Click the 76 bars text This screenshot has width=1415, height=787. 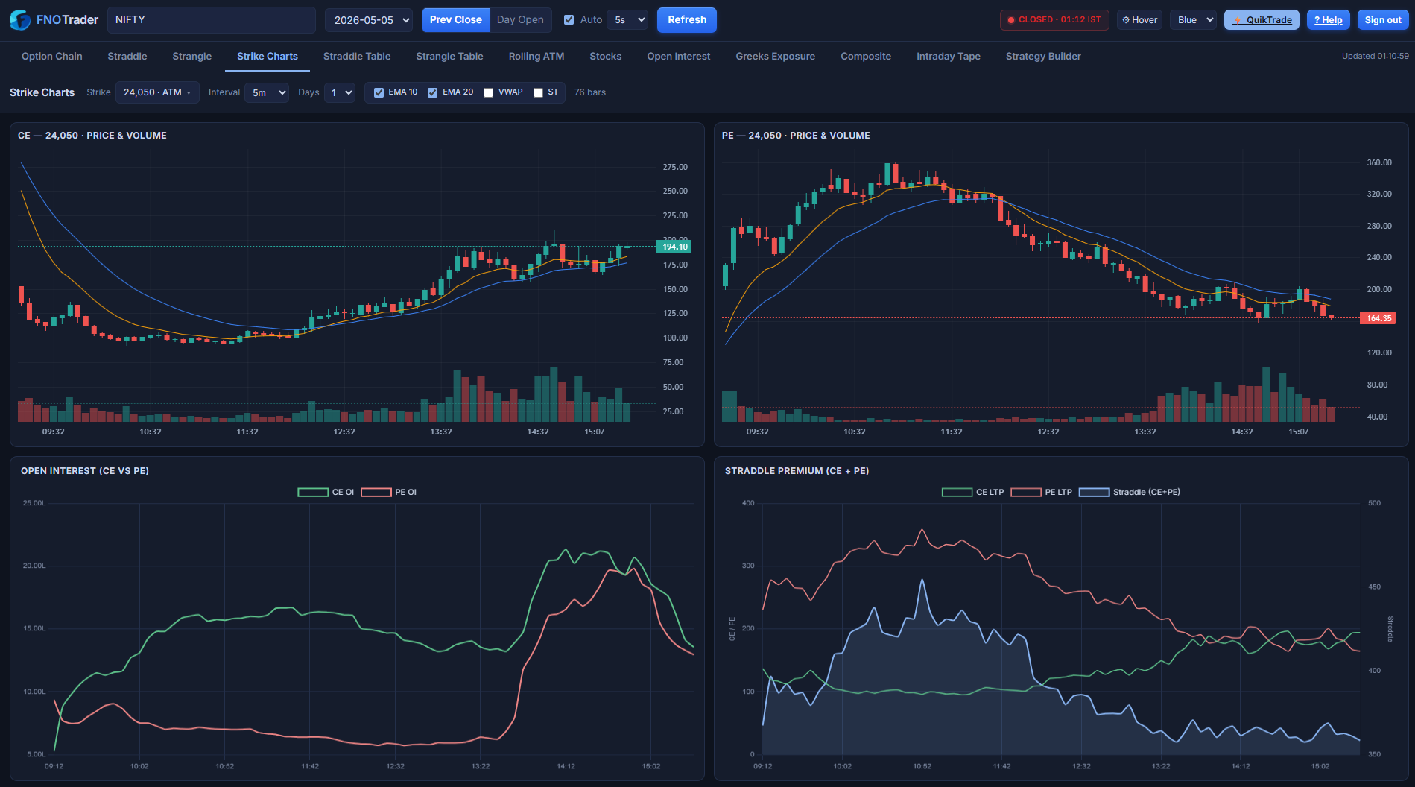tap(590, 92)
